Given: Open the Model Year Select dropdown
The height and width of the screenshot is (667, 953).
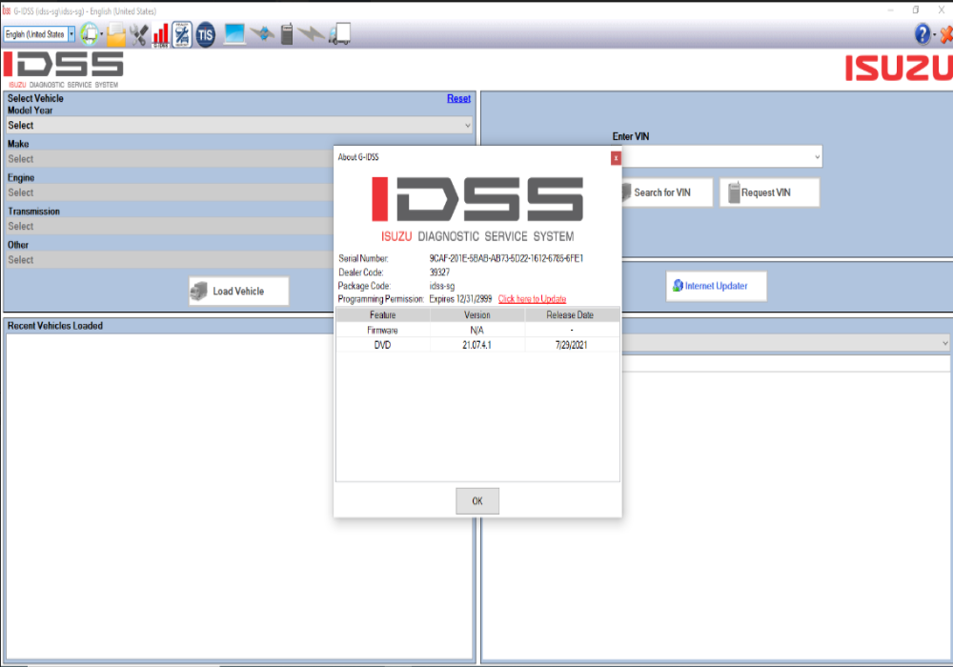Looking at the screenshot, I should point(238,125).
